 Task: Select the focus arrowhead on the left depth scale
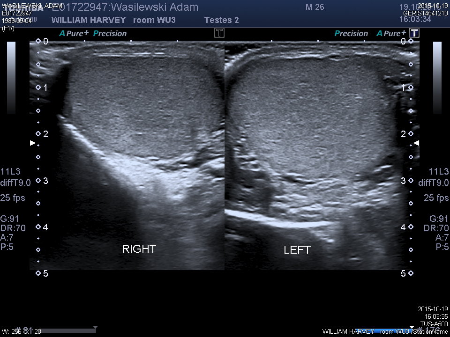[33, 143]
